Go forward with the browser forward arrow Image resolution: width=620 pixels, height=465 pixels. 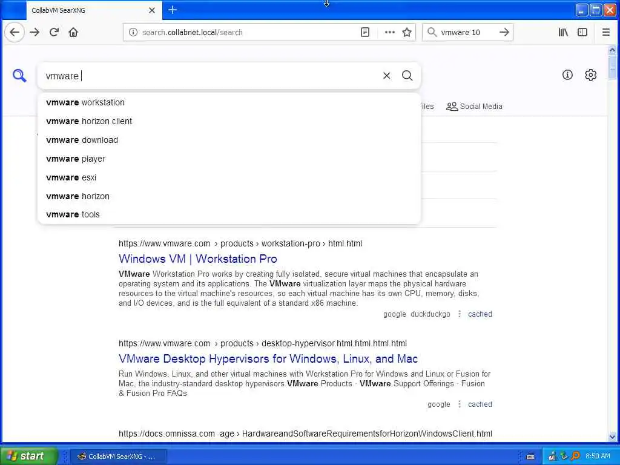click(35, 33)
